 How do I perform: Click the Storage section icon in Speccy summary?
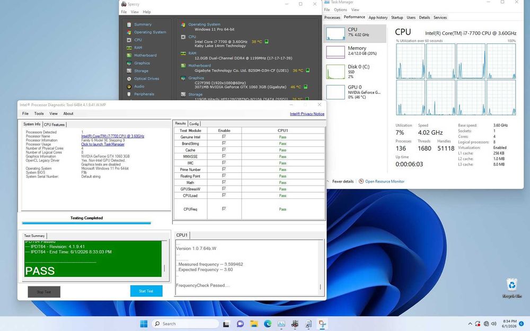[x=183, y=94]
